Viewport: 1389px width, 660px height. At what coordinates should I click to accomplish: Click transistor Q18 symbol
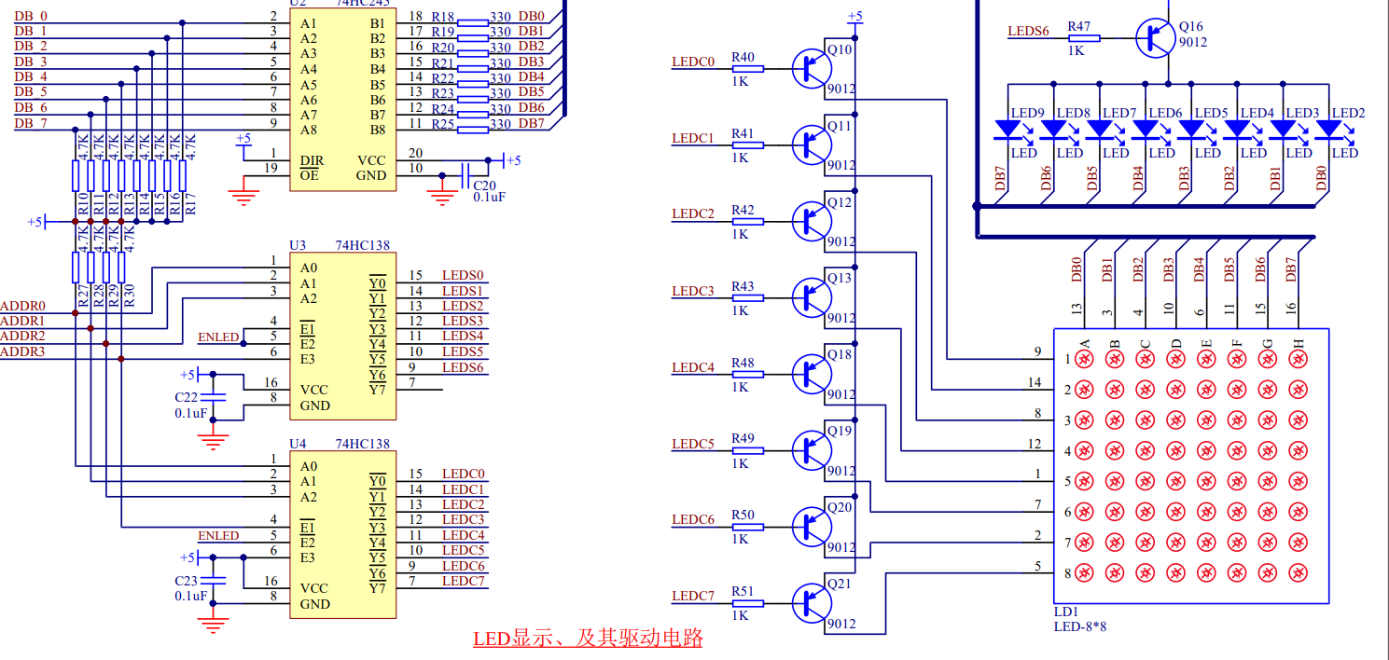[810, 373]
